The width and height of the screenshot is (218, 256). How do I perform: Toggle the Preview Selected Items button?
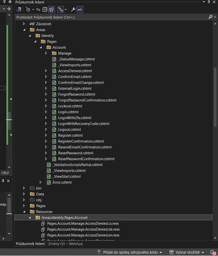(x=80, y=9)
